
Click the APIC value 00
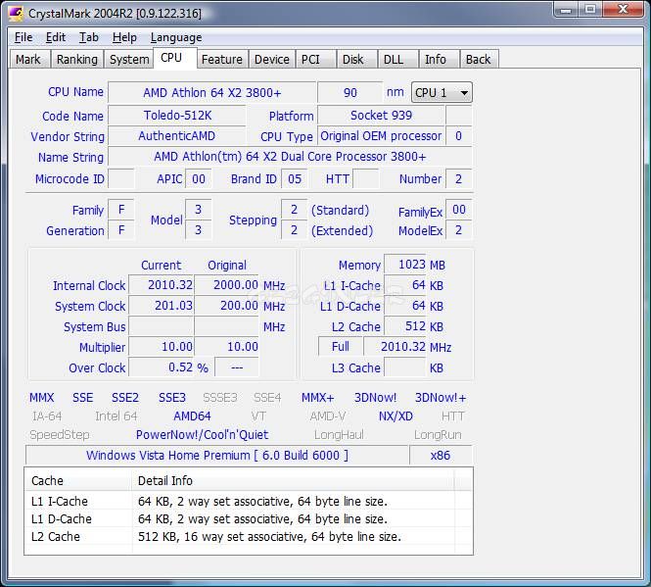pyautogui.click(x=199, y=178)
